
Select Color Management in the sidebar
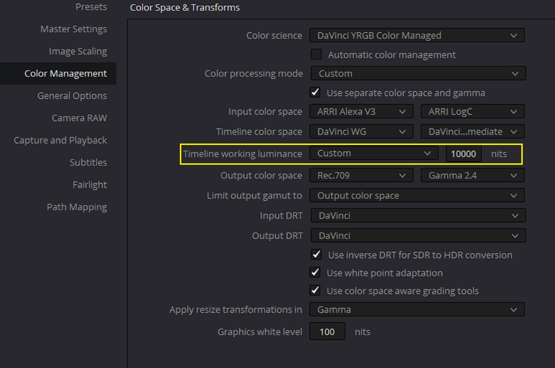58,74
